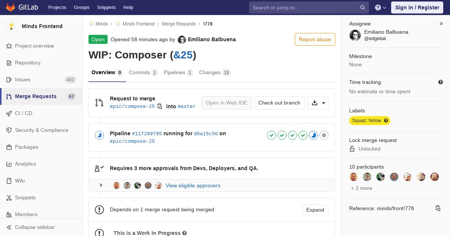Click author avatar next to Emiliano Balbuena
This screenshot has height=236, width=450.
click(x=182, y=40)
